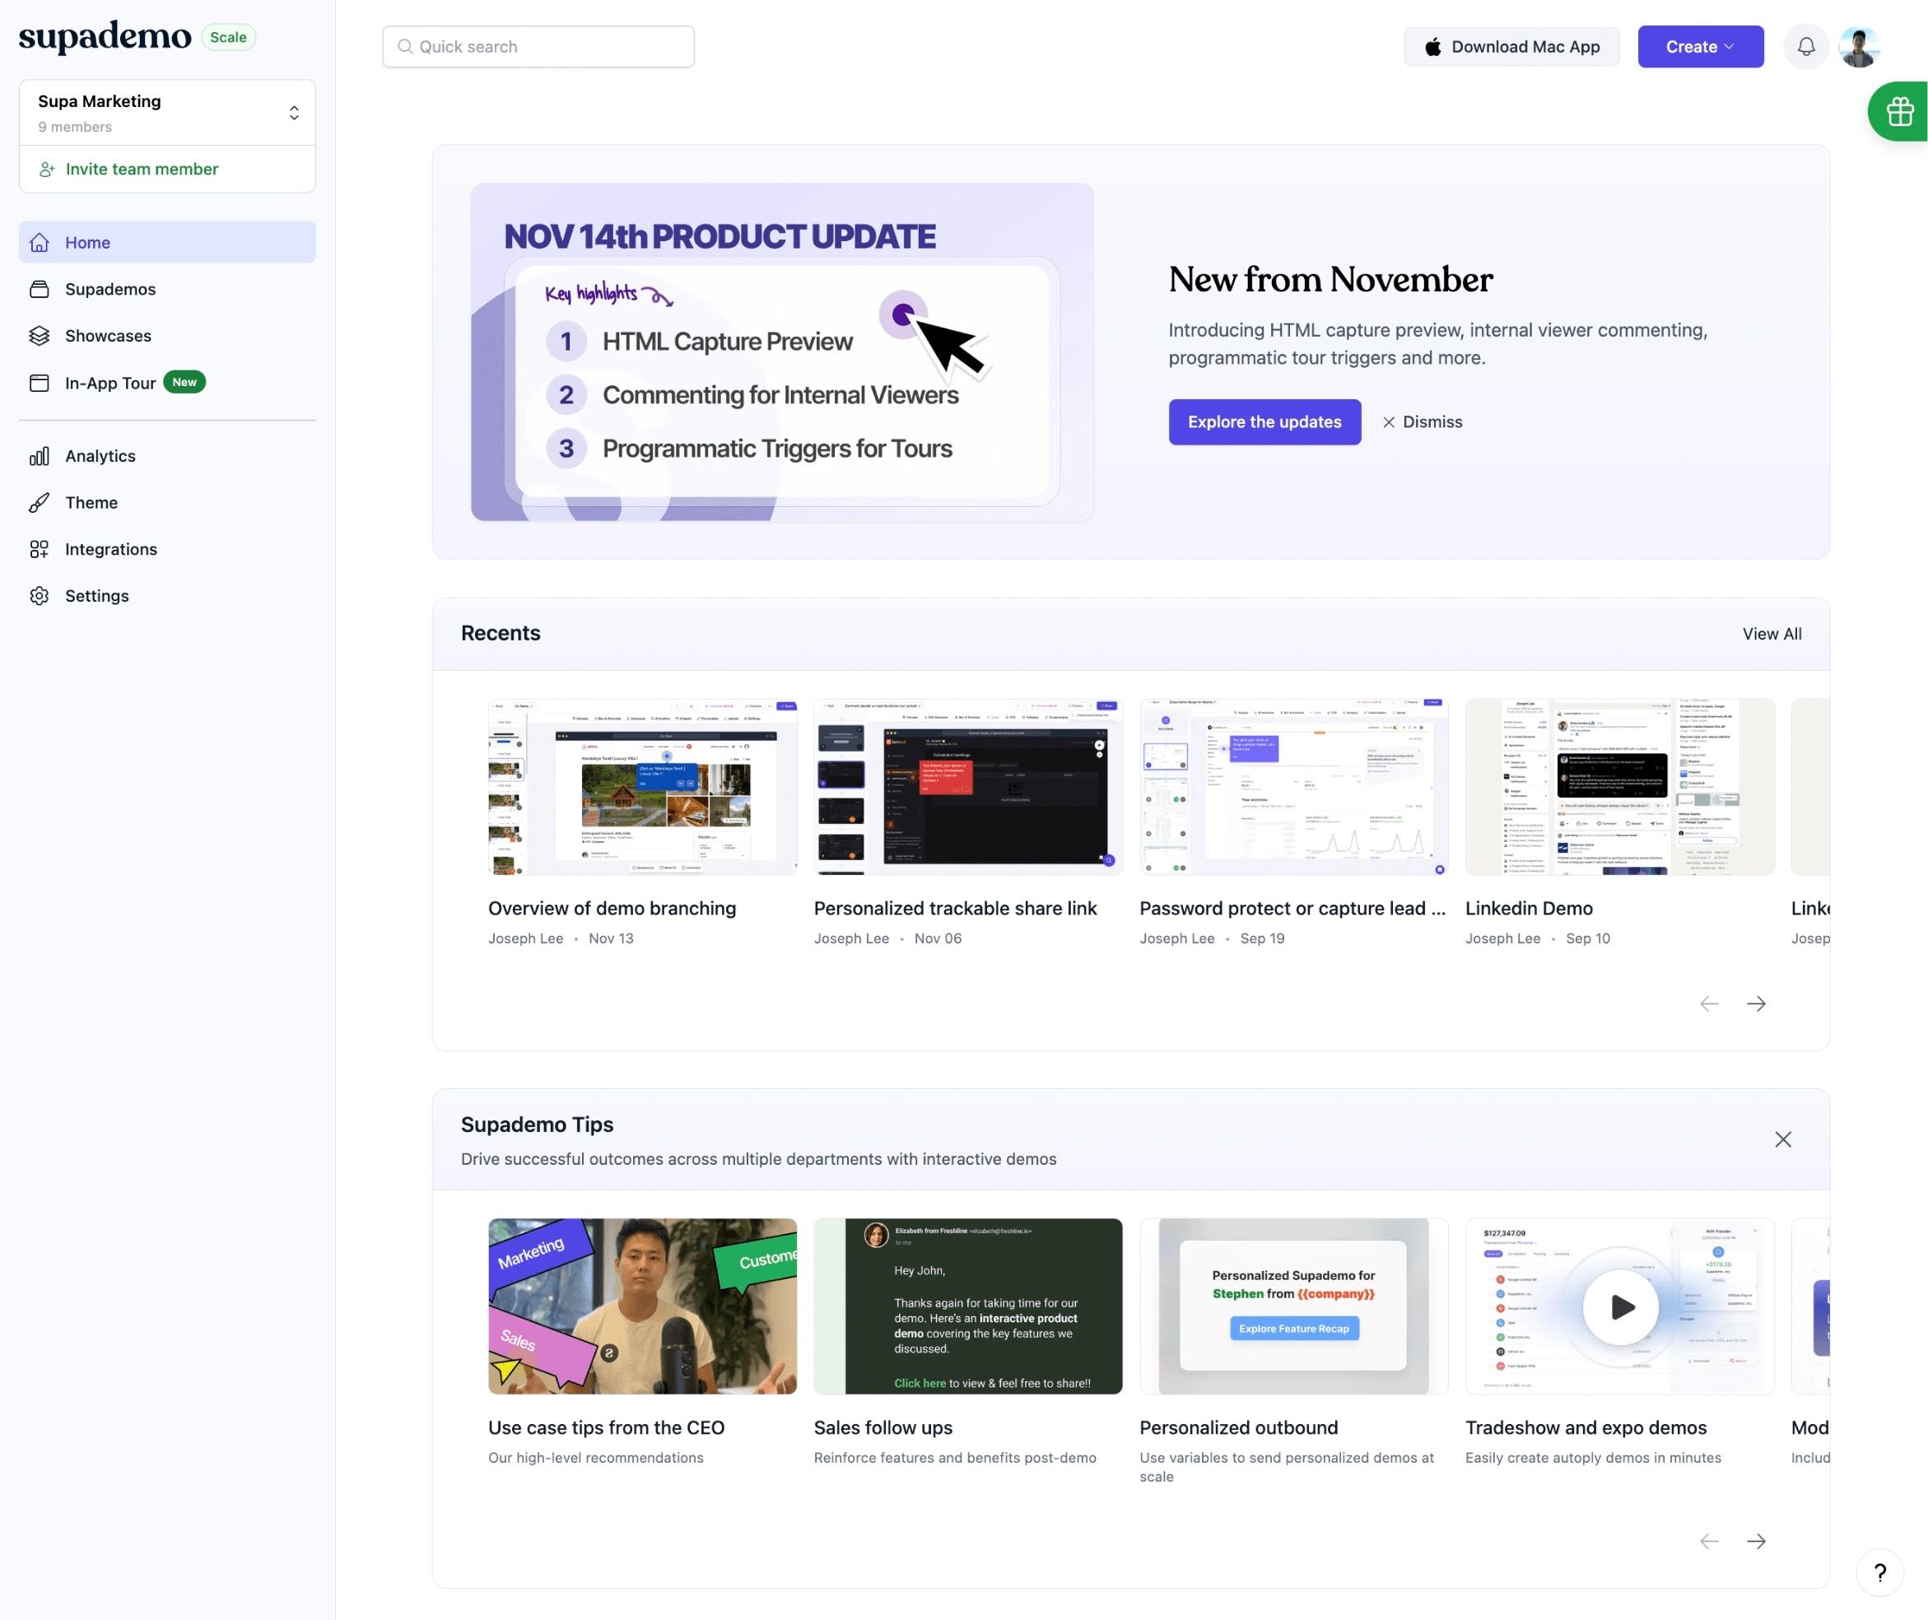Close the Supademo Tips section

coord(1783,1138)
